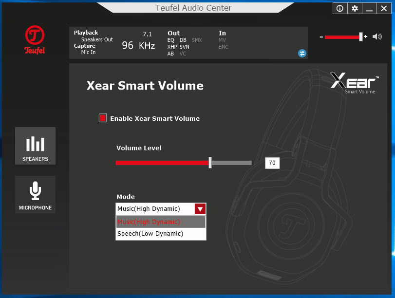Screen dimensions: 395x298
Task: Click the EQ output effect indicator
Action: (x=171, y=40)
